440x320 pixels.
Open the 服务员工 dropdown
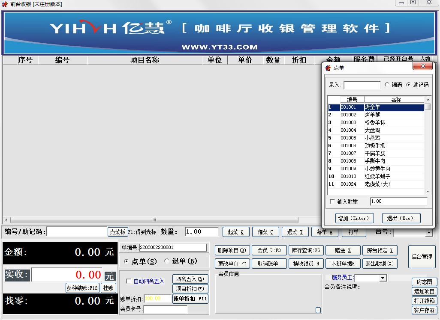click(x=383, y=278)
